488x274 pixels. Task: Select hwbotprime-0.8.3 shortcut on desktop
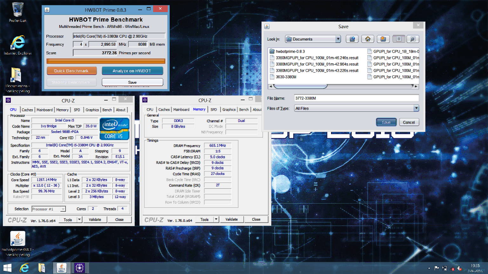point(17,244)
